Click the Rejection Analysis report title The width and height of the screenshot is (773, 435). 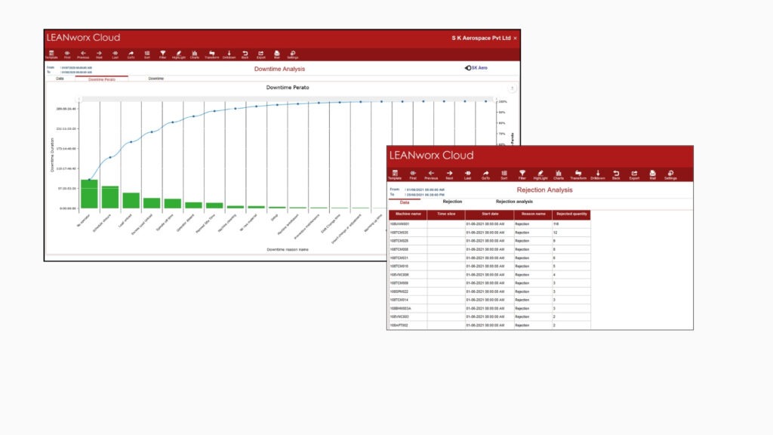[544, 190]
